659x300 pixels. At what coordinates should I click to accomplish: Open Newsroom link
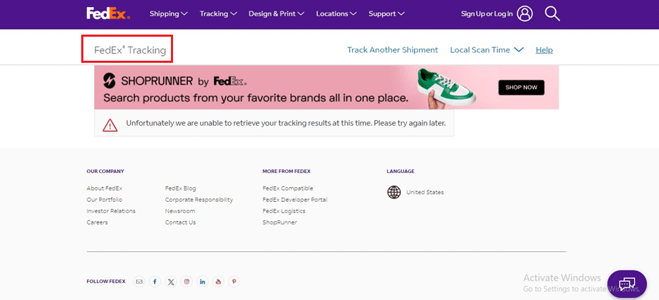180,211
